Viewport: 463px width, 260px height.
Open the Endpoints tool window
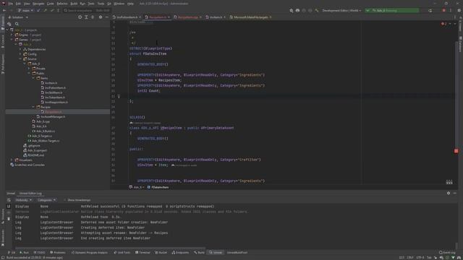pos(180,253)
